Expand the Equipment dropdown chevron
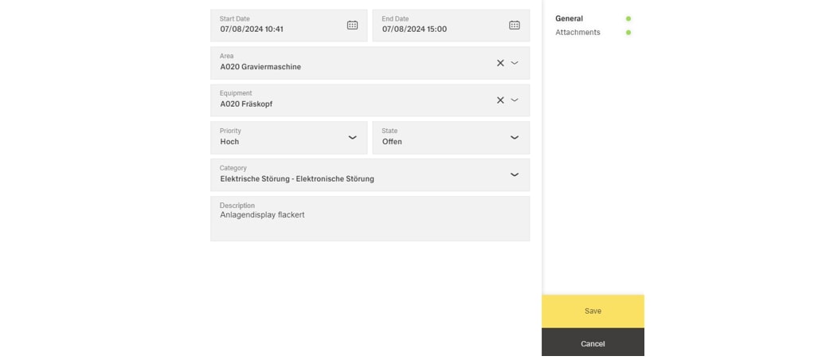830x364 pixels. (x=515, y=100)
